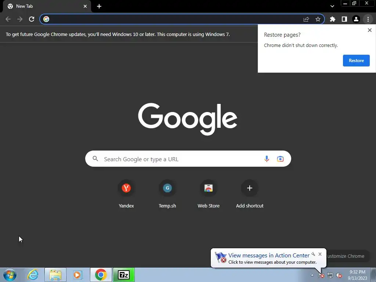Click the Restore button

[356, 61]
